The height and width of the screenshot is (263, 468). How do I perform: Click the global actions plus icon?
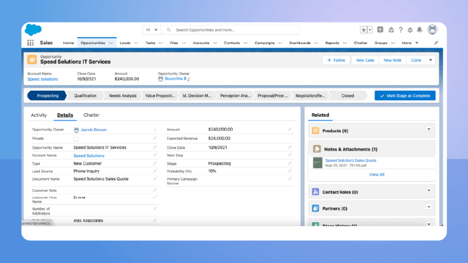point(380,30)
